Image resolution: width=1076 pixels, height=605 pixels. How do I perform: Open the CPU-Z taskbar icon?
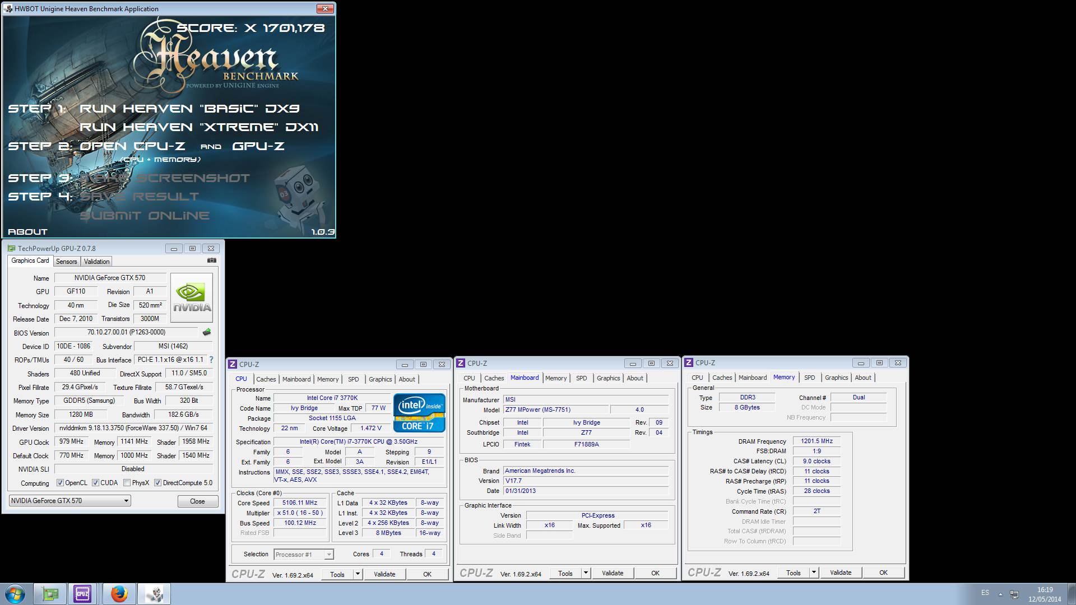82,594
